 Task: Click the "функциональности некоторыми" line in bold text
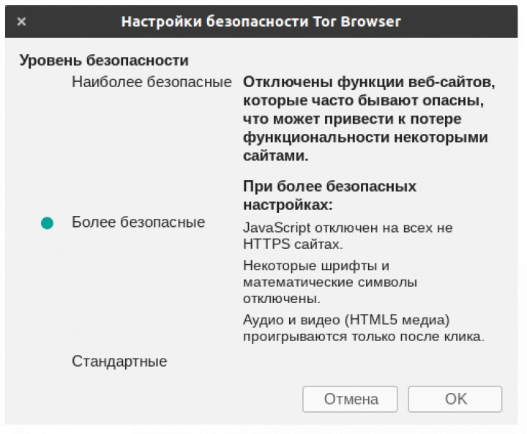coord(365,138)
